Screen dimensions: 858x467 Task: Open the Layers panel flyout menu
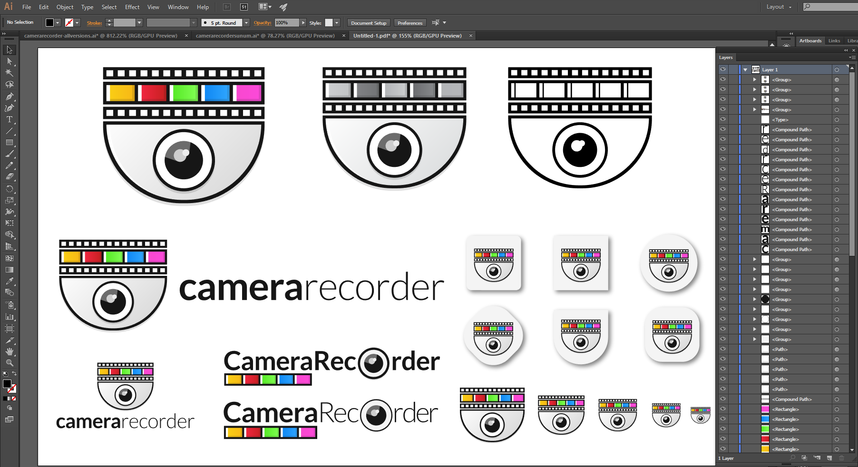point(852,57)
